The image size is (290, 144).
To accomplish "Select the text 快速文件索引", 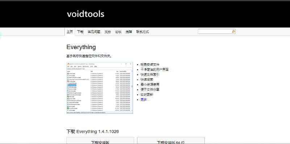I will pyautogui.click(x=150, y=75).
